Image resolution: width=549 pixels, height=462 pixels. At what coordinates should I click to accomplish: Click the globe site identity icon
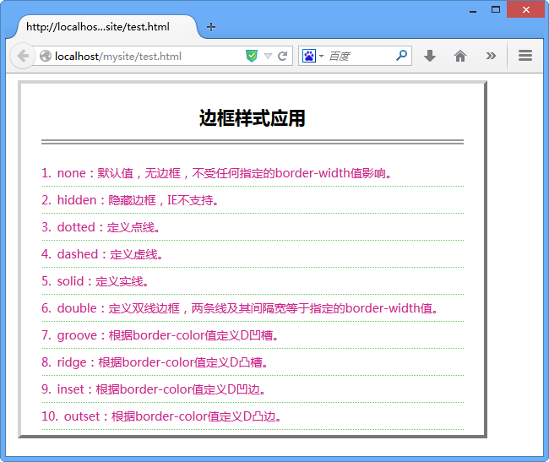tap(46, 57)
